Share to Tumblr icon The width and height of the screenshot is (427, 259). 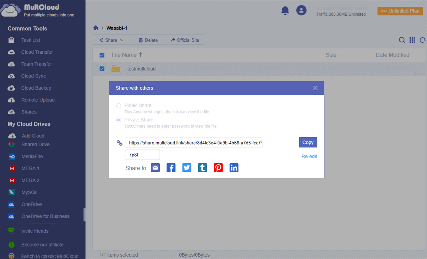point(202,168)
